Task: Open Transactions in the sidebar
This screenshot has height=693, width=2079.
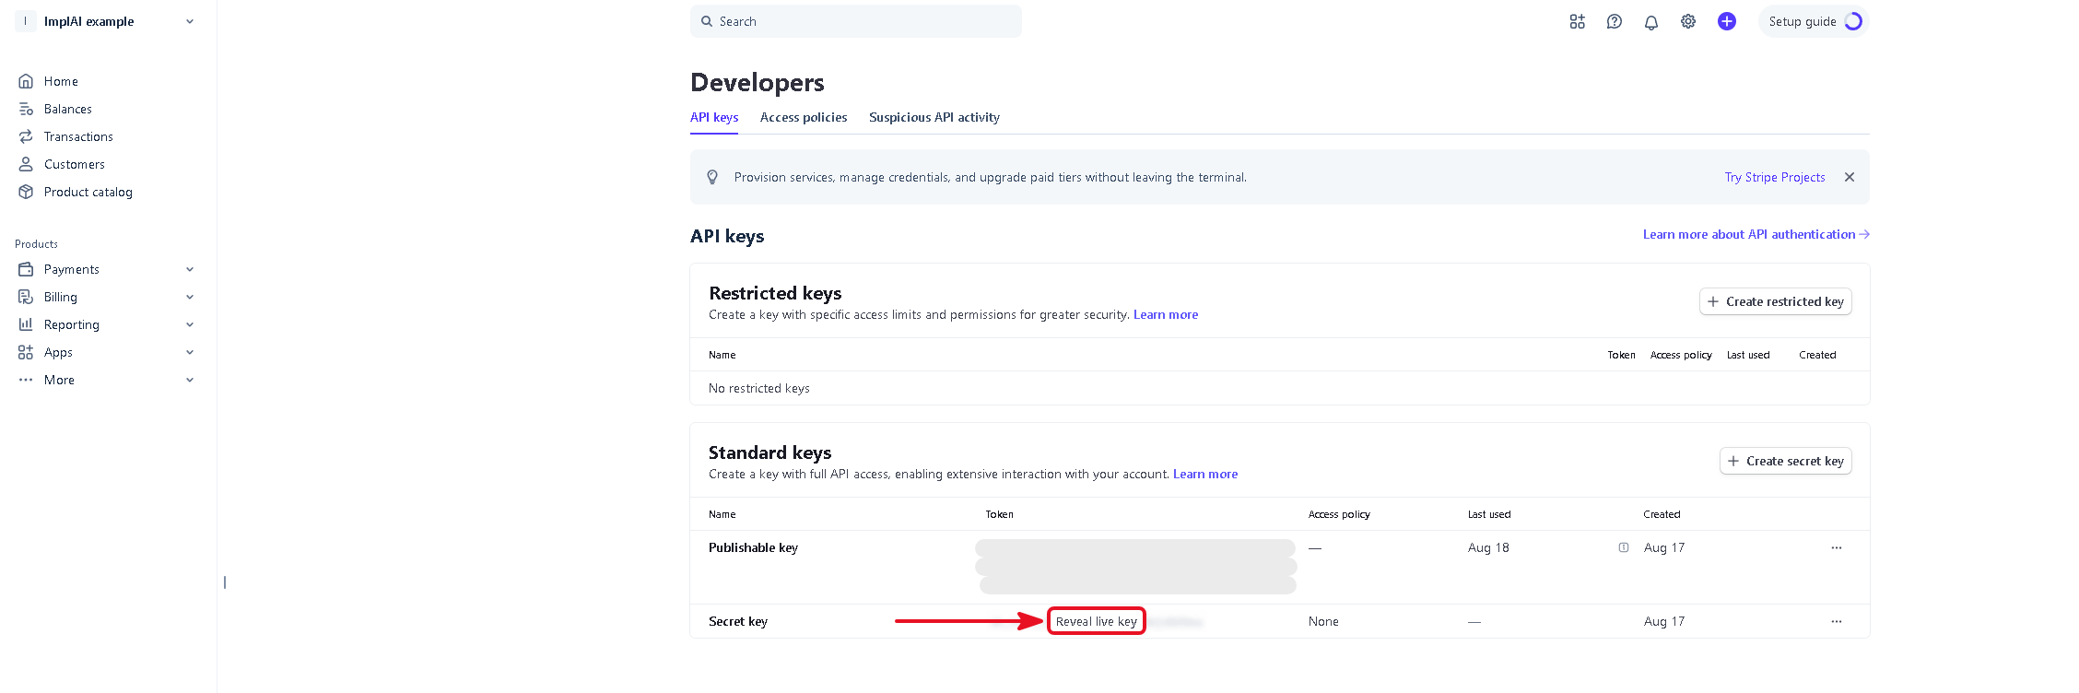Action: pyautogui.click(x=78, y=136)
